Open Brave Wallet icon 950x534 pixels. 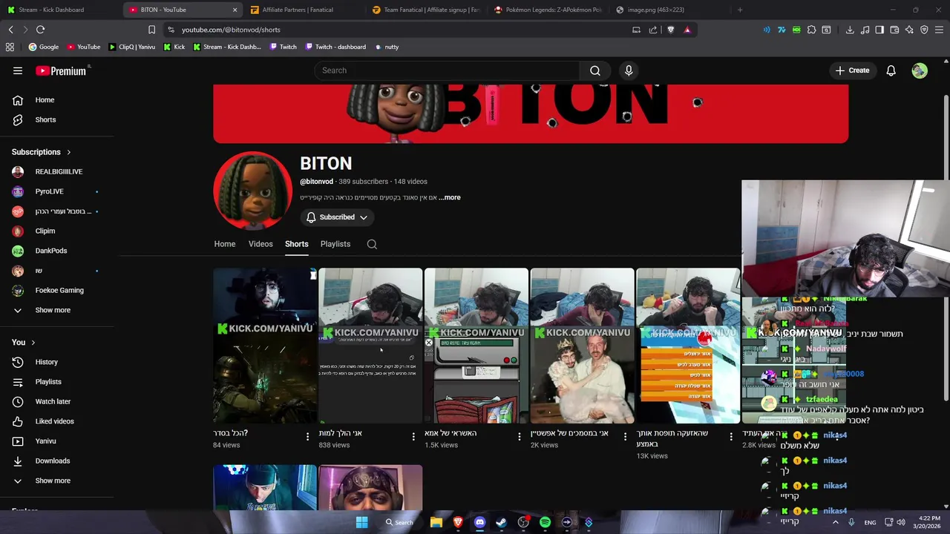(894, 30)
